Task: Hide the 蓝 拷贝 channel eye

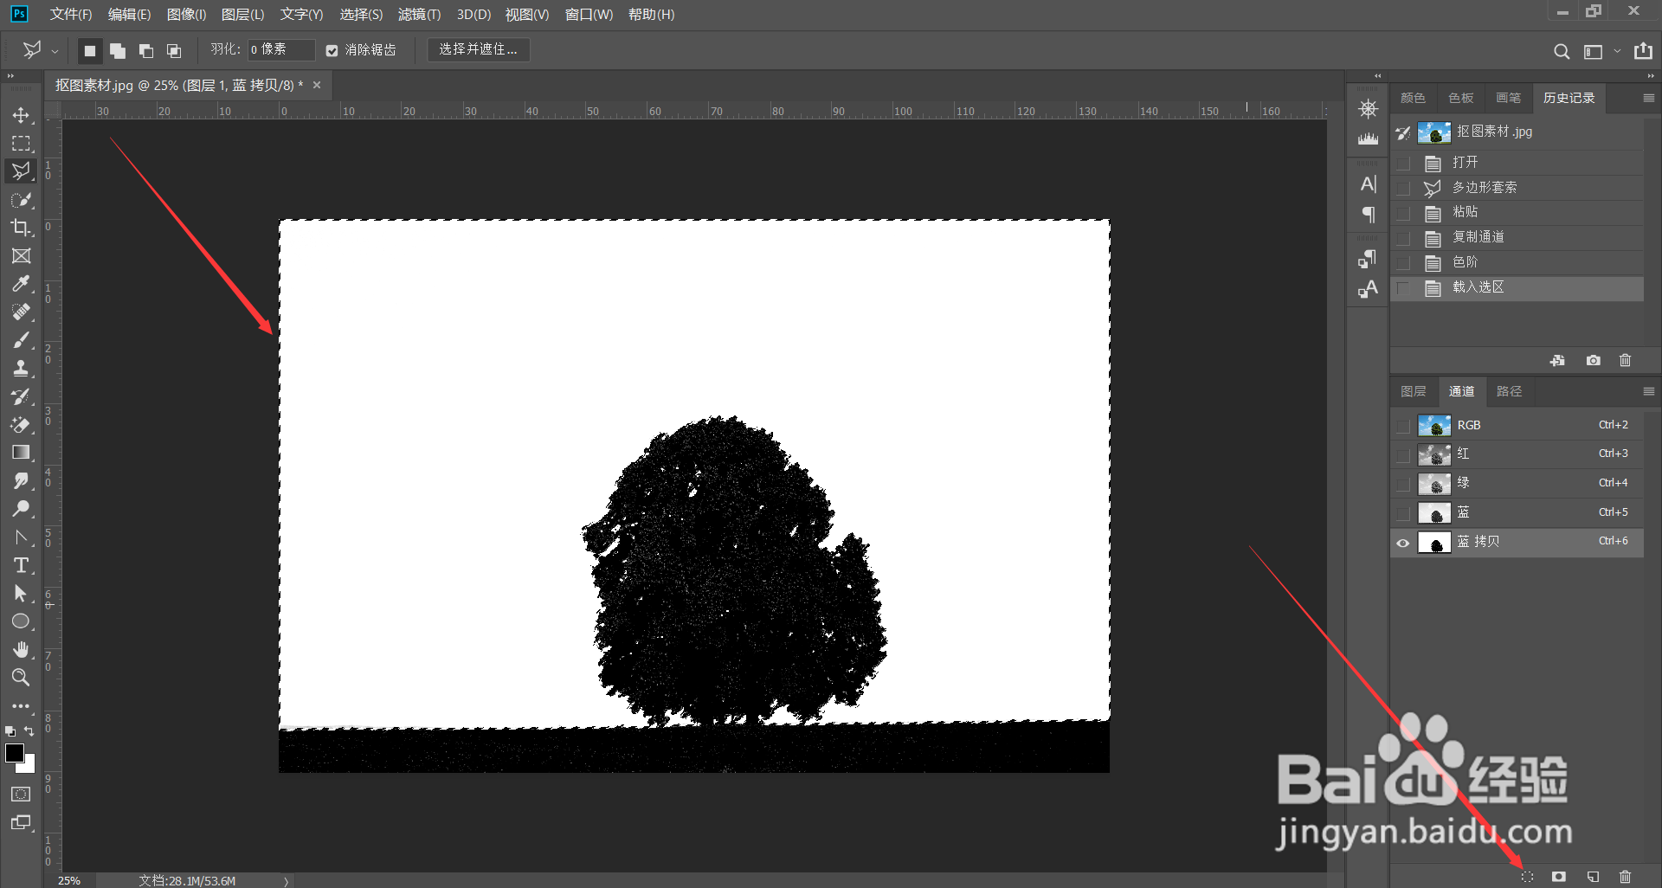Action: tap(1403, 543)
